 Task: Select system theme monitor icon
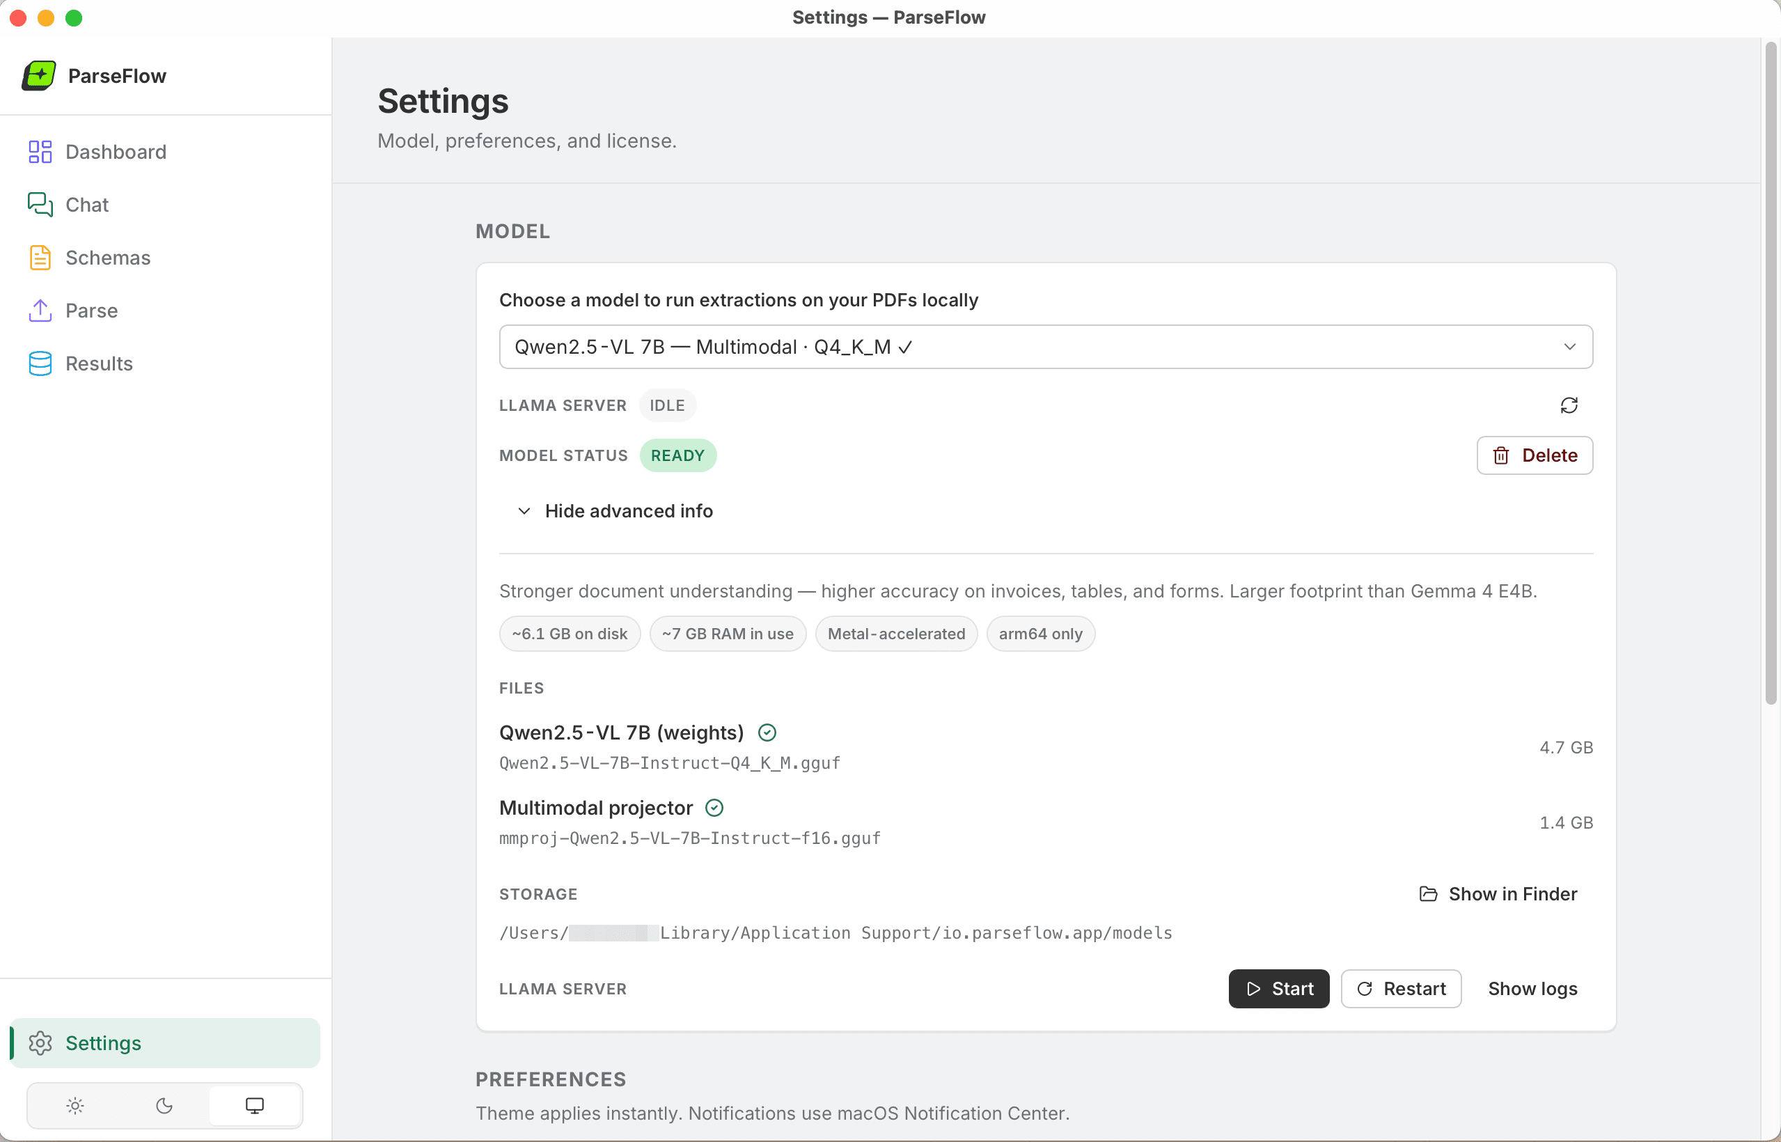coord(254,1106)
